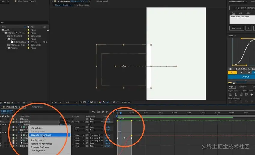The height and width of the screenshot is (155, 255).
Task: Toggle visibility eye for layer 8
Action: point(1,143)
